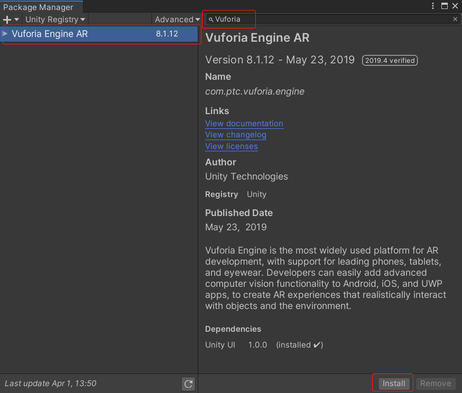The height and width of the screenshot is (393, 462).
Task: Close the Package Manager window
Action: pos(455,6)
